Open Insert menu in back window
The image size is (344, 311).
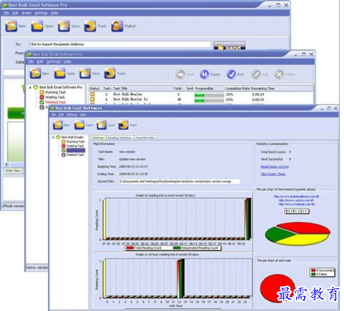tap(26, 13)
